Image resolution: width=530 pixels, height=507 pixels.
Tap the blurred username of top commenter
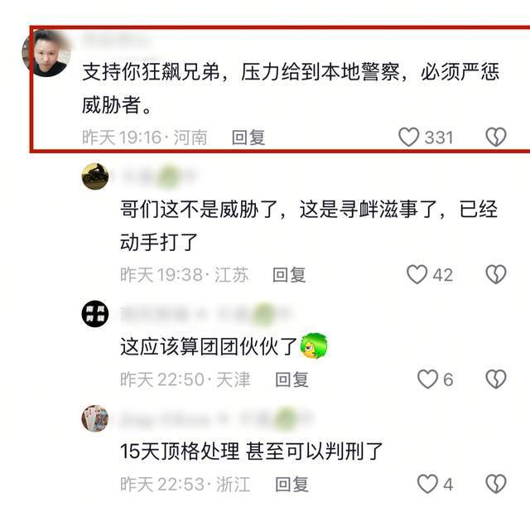coord(117,40)
